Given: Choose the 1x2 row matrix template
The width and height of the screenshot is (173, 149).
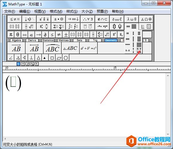Looking at the screenshot, I should point(128,33).
